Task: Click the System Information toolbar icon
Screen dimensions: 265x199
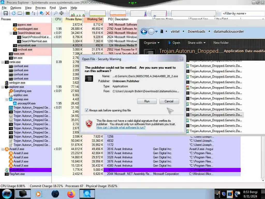Action: tap(28, 13)
